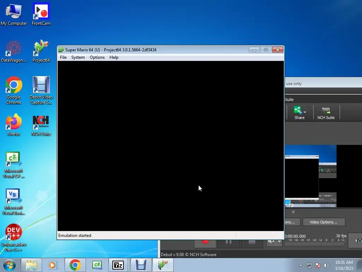This screenshot has width=362, height=272.
Task: Open Visual C# from the taskbar
Action: coord(97,265)
